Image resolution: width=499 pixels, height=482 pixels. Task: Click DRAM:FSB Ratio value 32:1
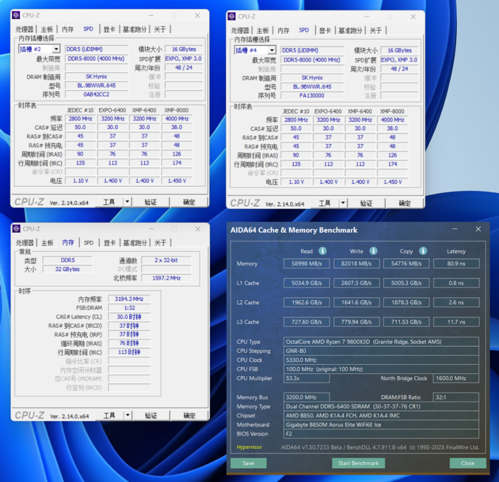pyautogui.click(x=456, y=397)
